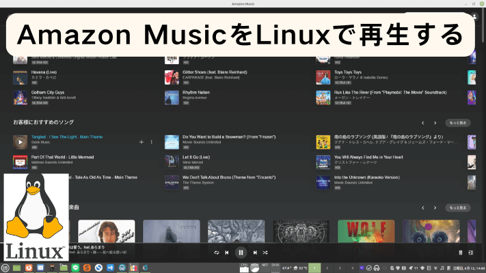
Task: Open the song Glitter Shoes (feat. Blaire Reinhard)
Action: [x=215, y=72]
